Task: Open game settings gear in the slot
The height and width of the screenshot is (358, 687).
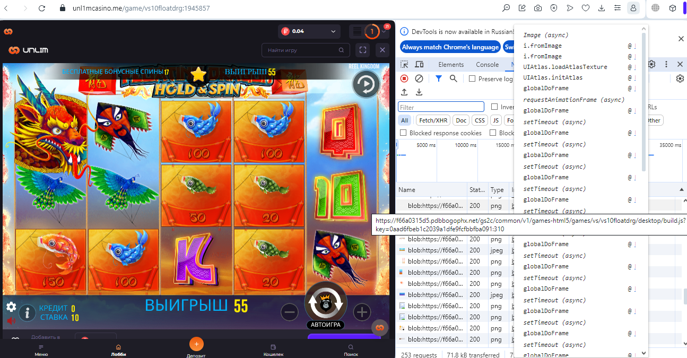Action: click(11, 307)
